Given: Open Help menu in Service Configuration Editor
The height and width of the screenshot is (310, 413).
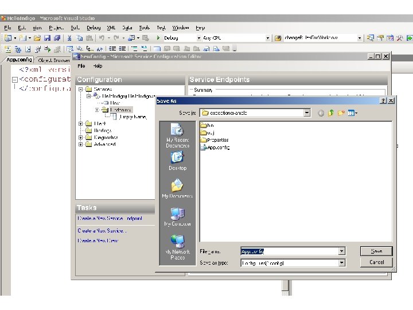Looking at the screenshot, I should click(98, 66).
